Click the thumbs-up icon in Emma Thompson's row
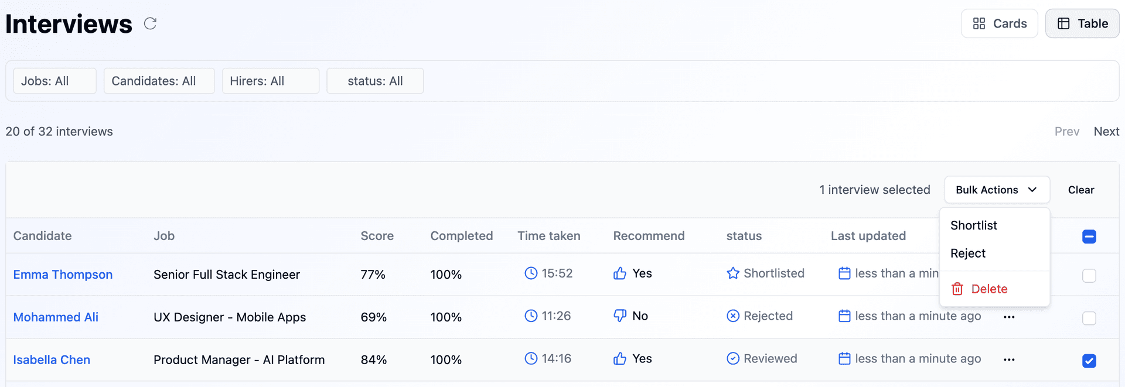The image size is (1125, 387). coord(619,273)
